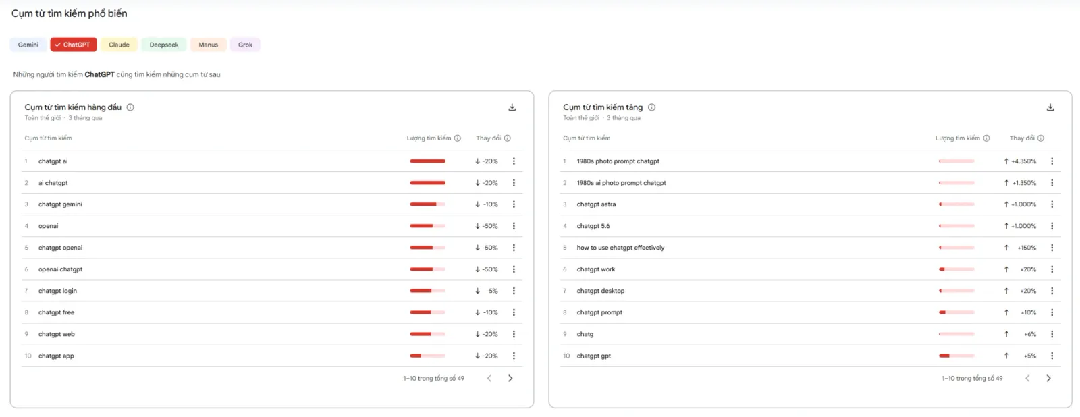Viewport: 1080px width, 417px height.
Task: Open more options for chatg row
Action: click(x=1052, y=334)
